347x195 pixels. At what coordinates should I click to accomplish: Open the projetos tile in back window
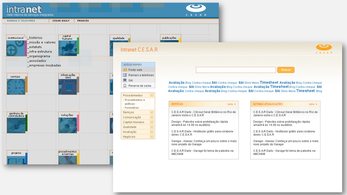(x=17, y=157)
